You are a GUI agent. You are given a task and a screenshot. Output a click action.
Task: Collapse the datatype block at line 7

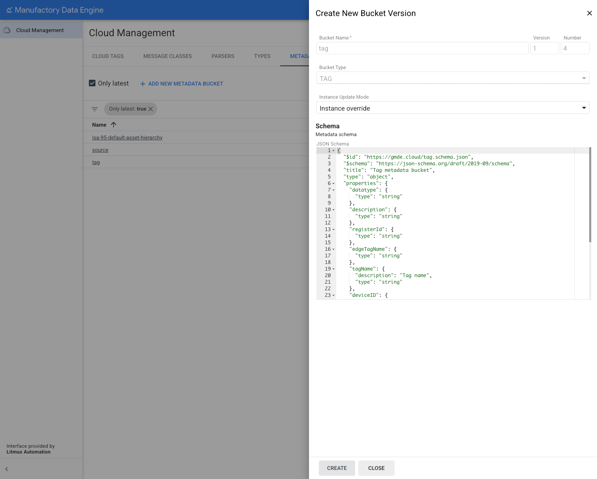click(x=333, y=190)
